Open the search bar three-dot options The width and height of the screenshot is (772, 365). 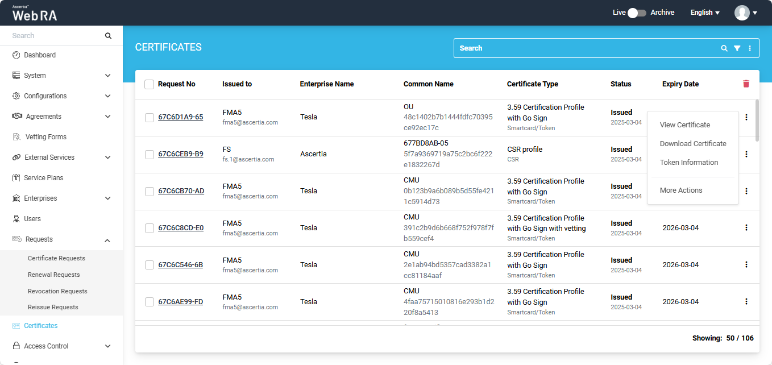[750, 48]
